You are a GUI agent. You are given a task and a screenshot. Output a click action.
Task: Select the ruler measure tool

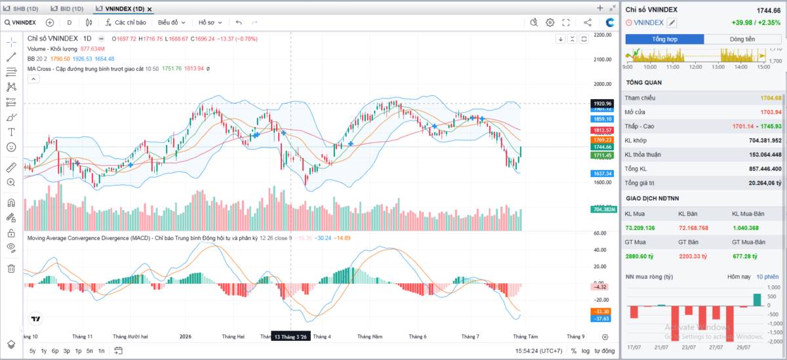[11, 167]
